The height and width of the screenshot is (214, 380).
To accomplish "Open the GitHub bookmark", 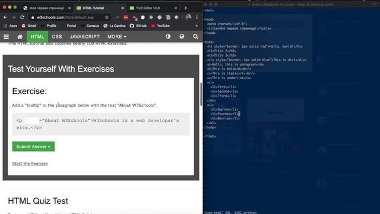I will (138, 26).
